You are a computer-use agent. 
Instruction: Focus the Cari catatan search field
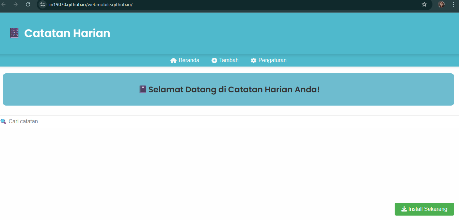[229, 122]
